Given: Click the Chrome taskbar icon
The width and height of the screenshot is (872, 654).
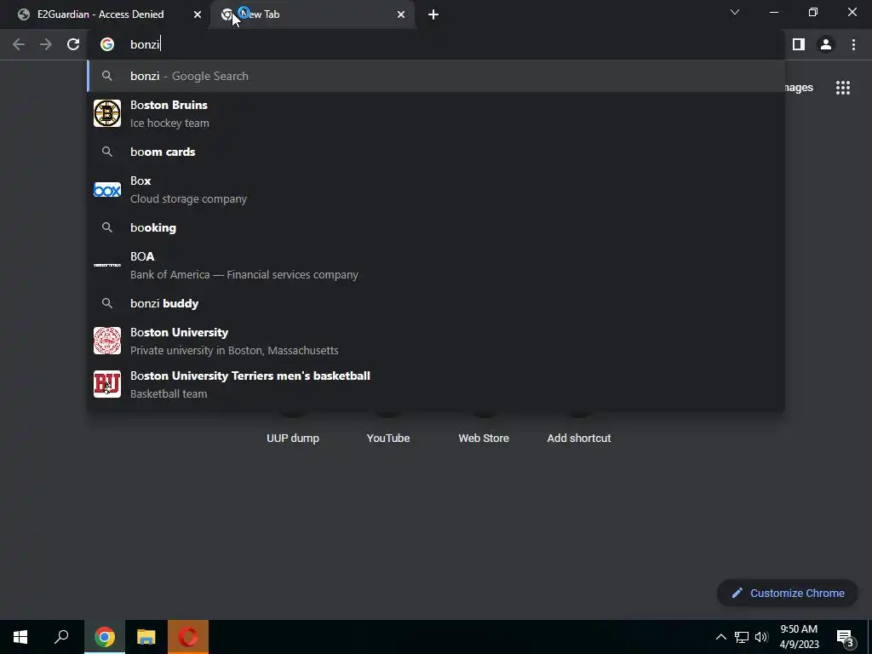Looking at the screenshot, I should coord(105,637).
